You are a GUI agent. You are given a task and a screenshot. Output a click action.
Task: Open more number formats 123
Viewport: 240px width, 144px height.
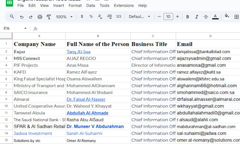(119, 17)
